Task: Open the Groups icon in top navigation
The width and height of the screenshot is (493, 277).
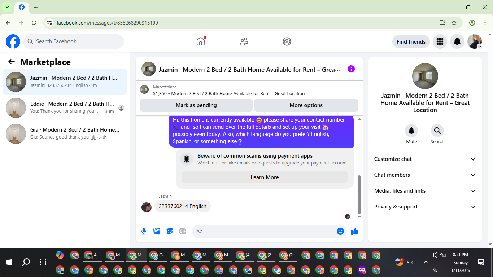Action: tap(287, 41)
